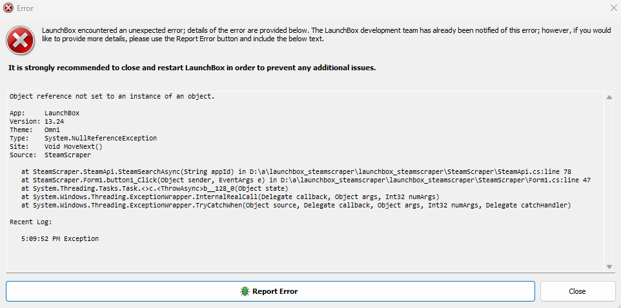Click the scrollbar down arrow
This screenshot has height=308, width=621.
[x=609, y=266]
